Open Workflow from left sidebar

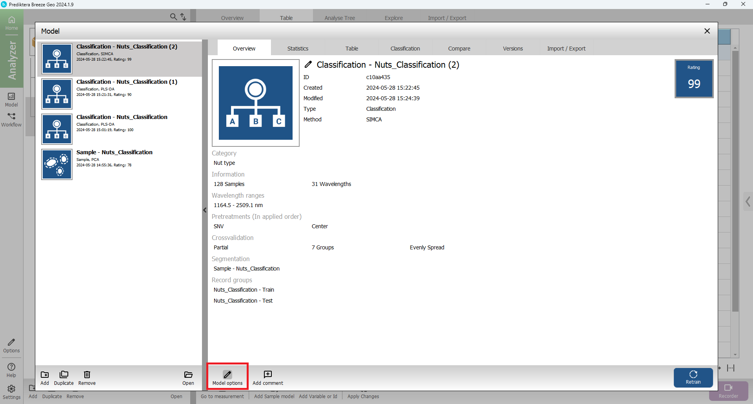[x=11, y=119]
